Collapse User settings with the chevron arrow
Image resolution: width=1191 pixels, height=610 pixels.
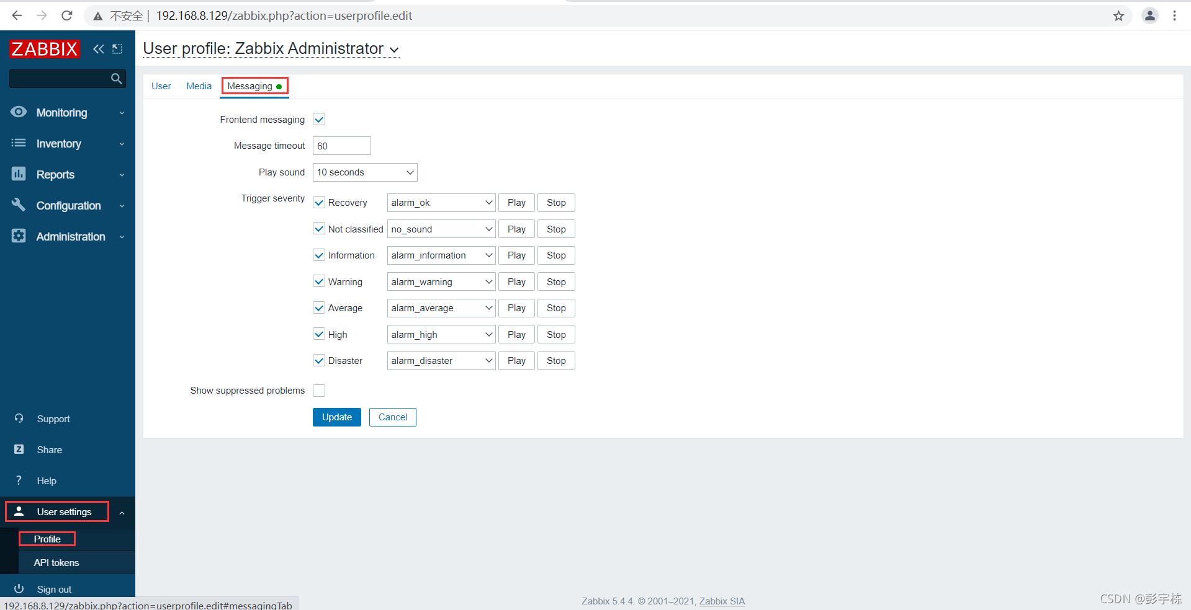point(122,513)
